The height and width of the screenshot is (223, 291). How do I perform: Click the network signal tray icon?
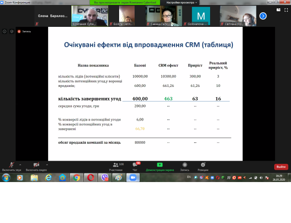(250, 178)
